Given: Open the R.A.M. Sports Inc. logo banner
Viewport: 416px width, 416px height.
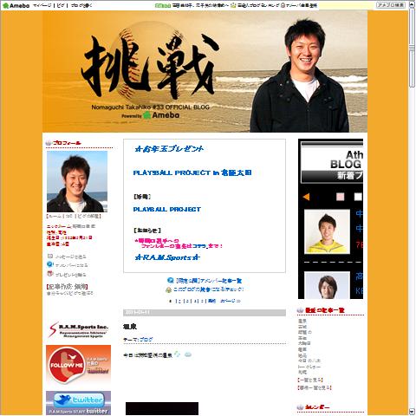Looking at the screenshot, I should [78, 330].
